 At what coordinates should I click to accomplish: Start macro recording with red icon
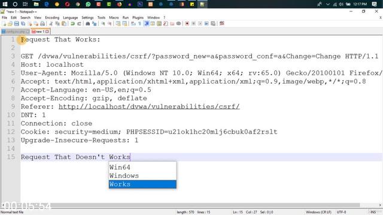[187, 23]
